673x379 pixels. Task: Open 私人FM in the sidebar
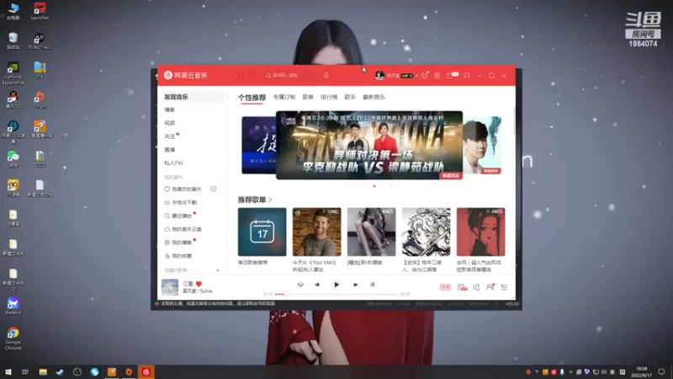[173, 163]
